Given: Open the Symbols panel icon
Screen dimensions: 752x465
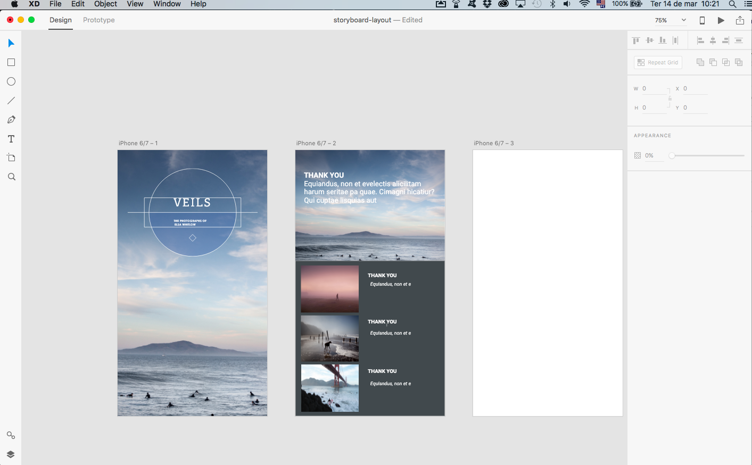Looking at the screenshot, I should [x=11, y=435].
